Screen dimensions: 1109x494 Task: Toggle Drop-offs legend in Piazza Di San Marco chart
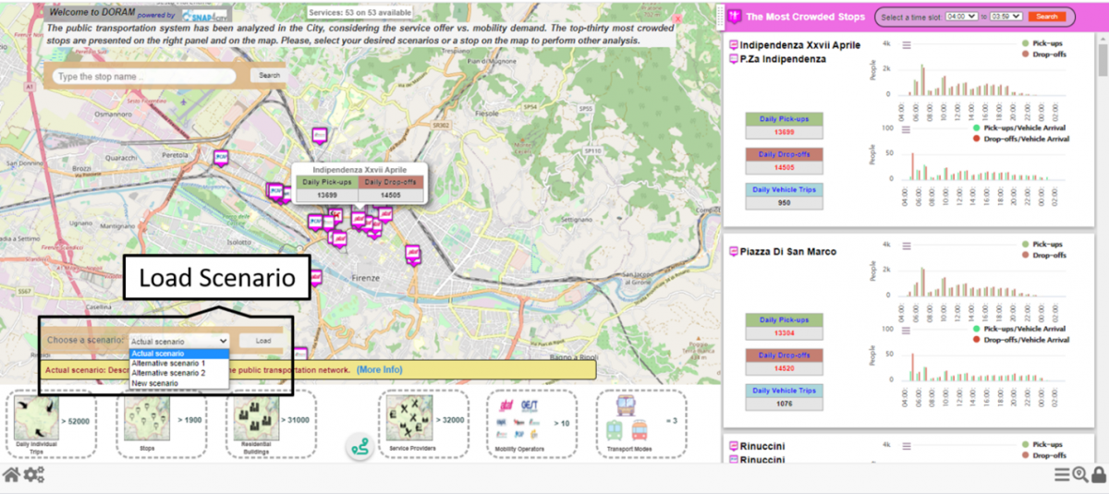pos(1048,255)
